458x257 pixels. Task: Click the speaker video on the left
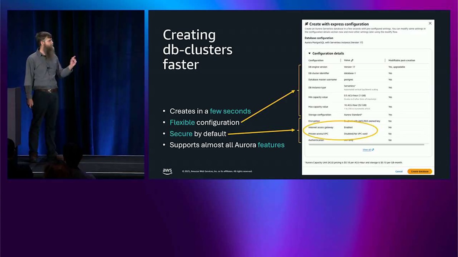(x=76, y=94)
